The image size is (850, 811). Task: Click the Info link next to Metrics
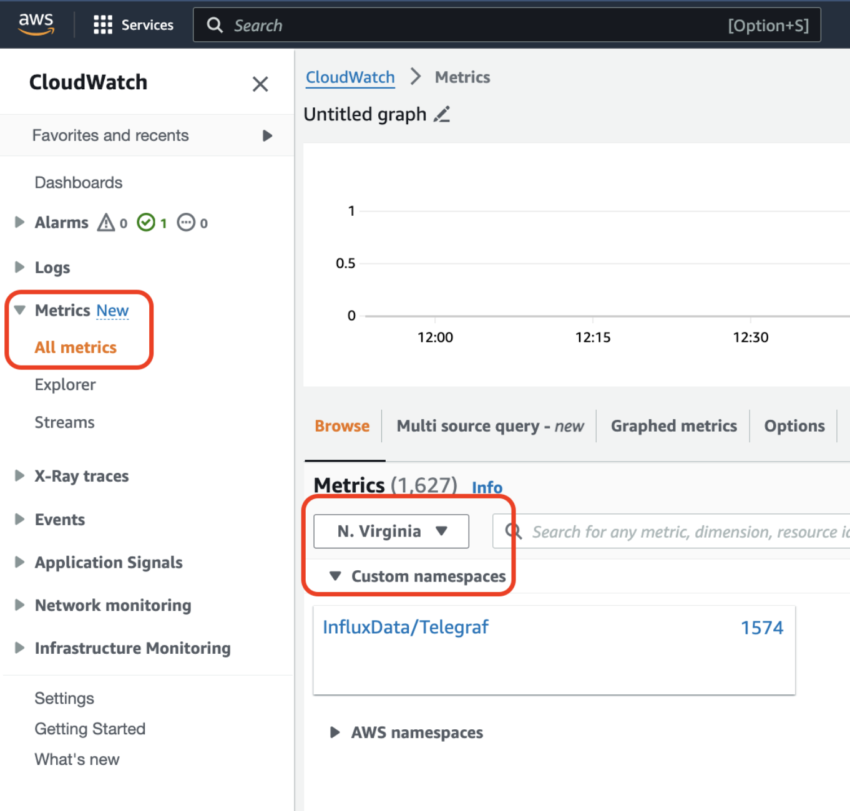click(487, 487)
